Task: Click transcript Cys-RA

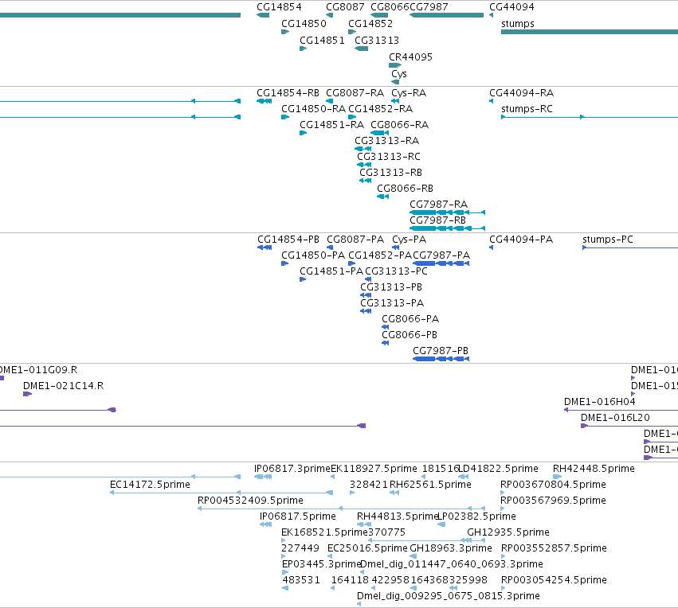Action: (409, 93)
